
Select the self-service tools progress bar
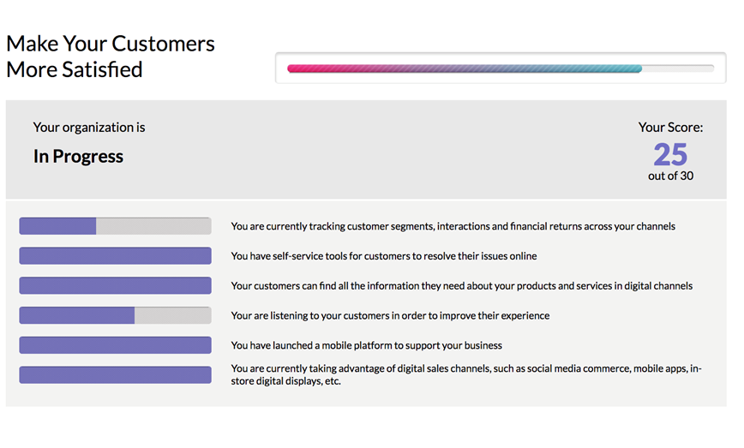click(116, 255)
